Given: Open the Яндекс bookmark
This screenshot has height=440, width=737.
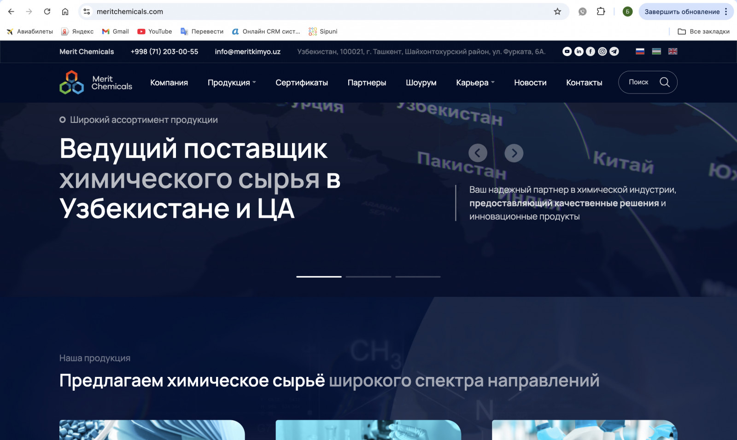Looking at the screenshot, I should [77, 31].
